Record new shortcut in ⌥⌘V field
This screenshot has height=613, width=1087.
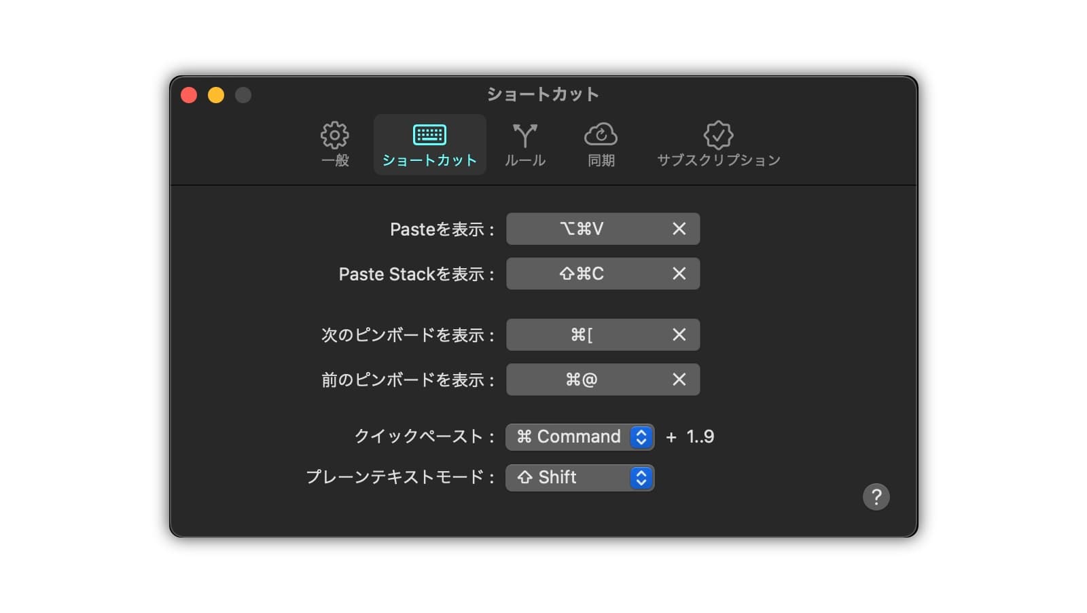[x=603, y=229]
